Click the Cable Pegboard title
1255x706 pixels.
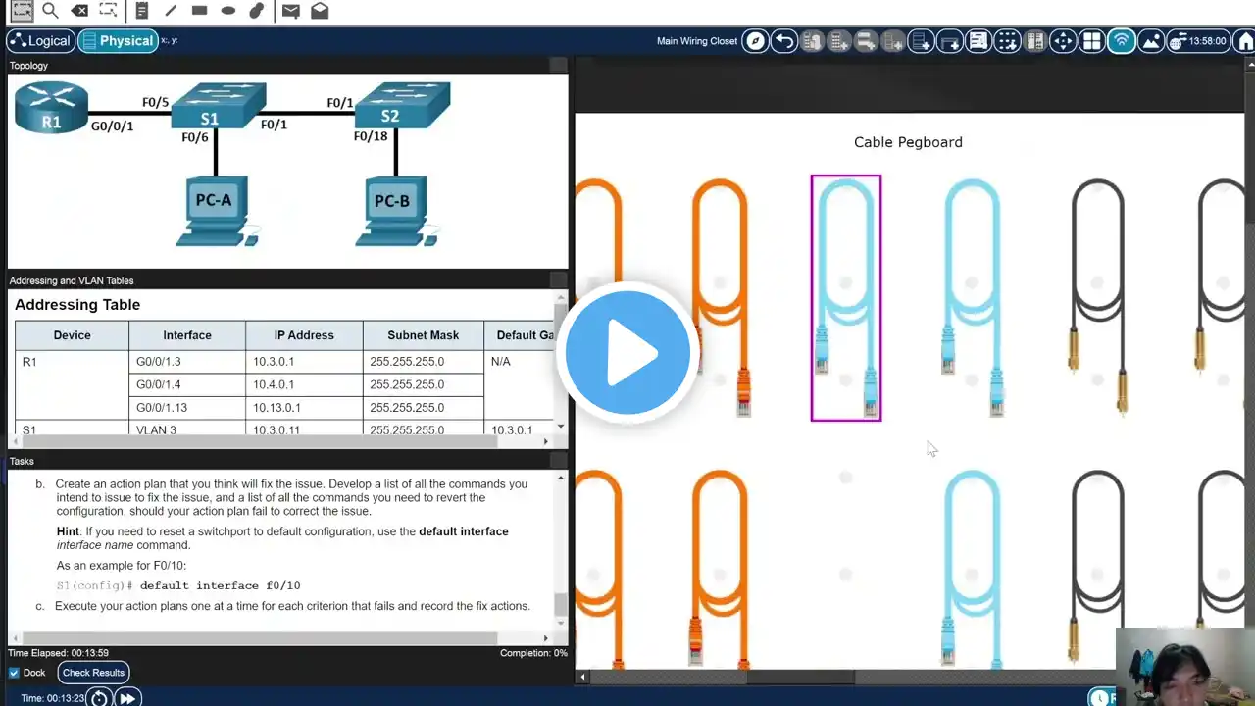[908, 142]
